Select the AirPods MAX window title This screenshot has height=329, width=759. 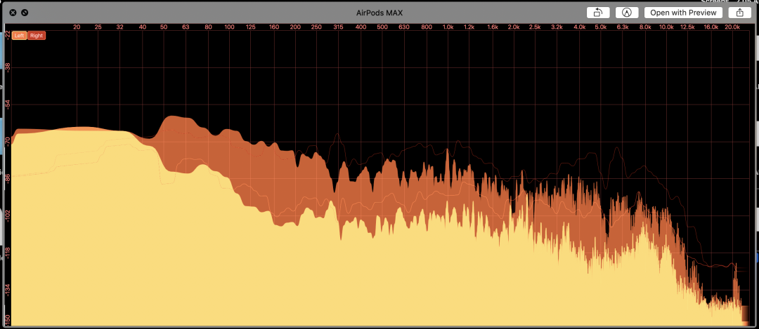[x=379, y=13]
